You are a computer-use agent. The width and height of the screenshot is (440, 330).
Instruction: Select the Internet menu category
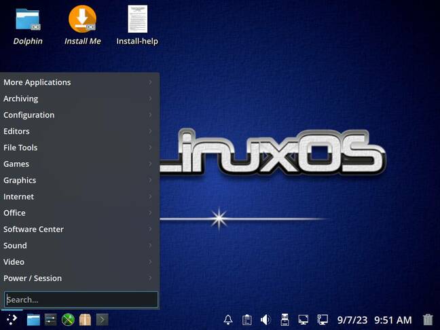[79, 196]
